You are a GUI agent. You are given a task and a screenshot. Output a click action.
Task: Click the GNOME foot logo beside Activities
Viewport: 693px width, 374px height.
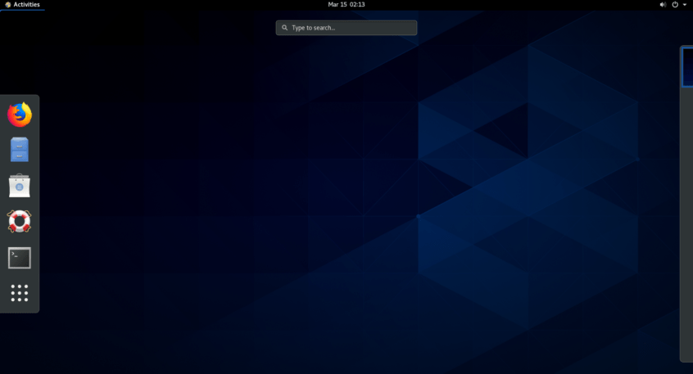coord(7,5)
